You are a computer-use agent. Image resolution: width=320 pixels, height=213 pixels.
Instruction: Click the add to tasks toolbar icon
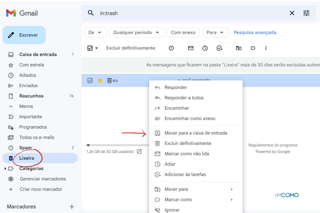pos(219,48)
